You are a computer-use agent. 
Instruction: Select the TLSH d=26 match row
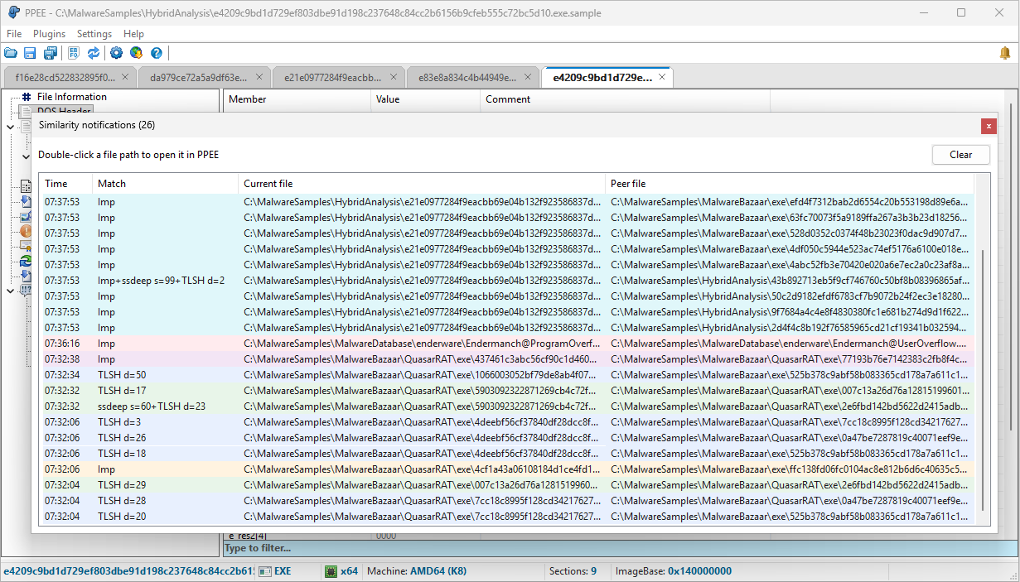click(x=506, y=438)
